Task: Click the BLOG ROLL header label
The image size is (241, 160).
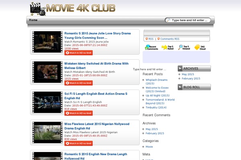Action: point(192,87)
